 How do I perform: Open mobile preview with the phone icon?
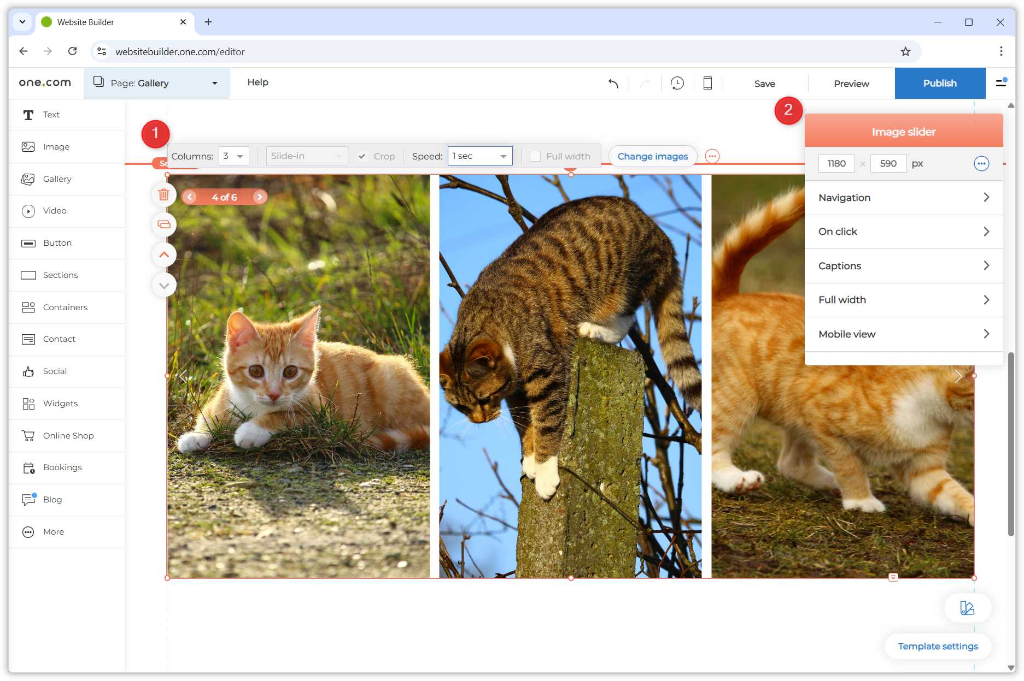(707, 84)
